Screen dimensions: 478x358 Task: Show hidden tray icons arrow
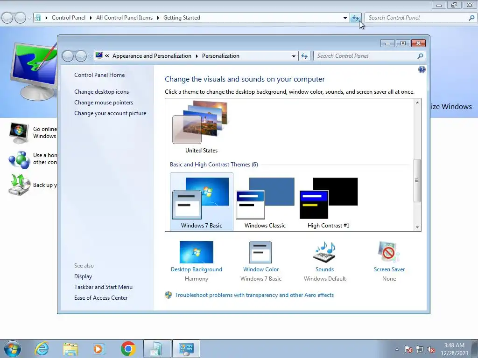coord(397,350)
